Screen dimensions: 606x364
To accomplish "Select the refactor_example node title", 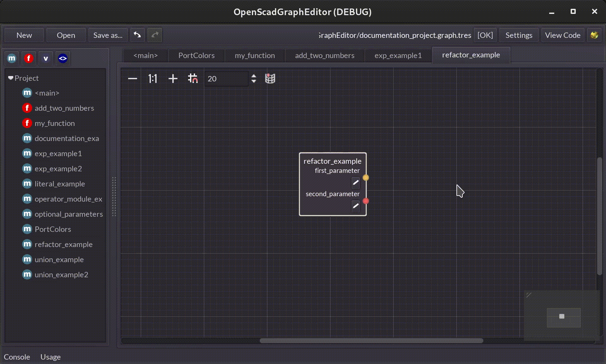I will pos(332,161).
